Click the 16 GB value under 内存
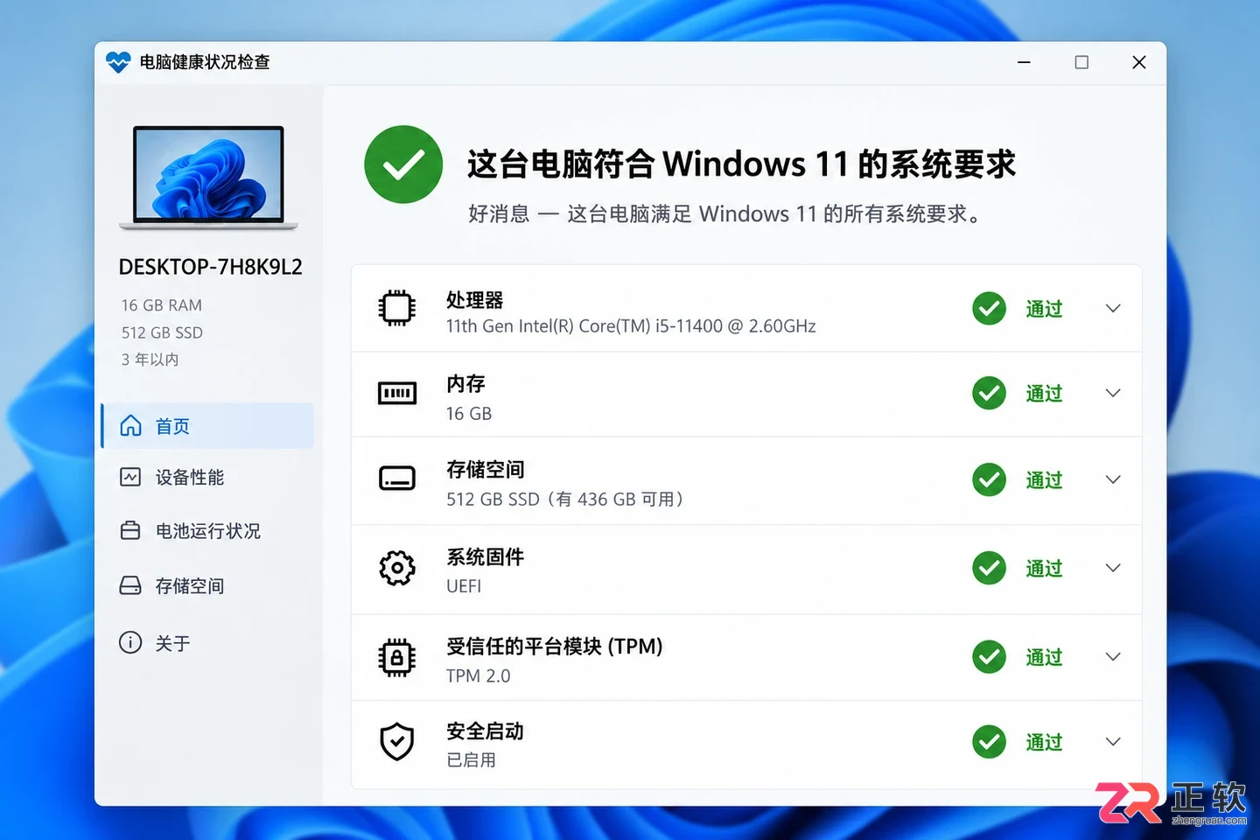1260x840 pixels. pyautogui.click(x=469, y=414)
